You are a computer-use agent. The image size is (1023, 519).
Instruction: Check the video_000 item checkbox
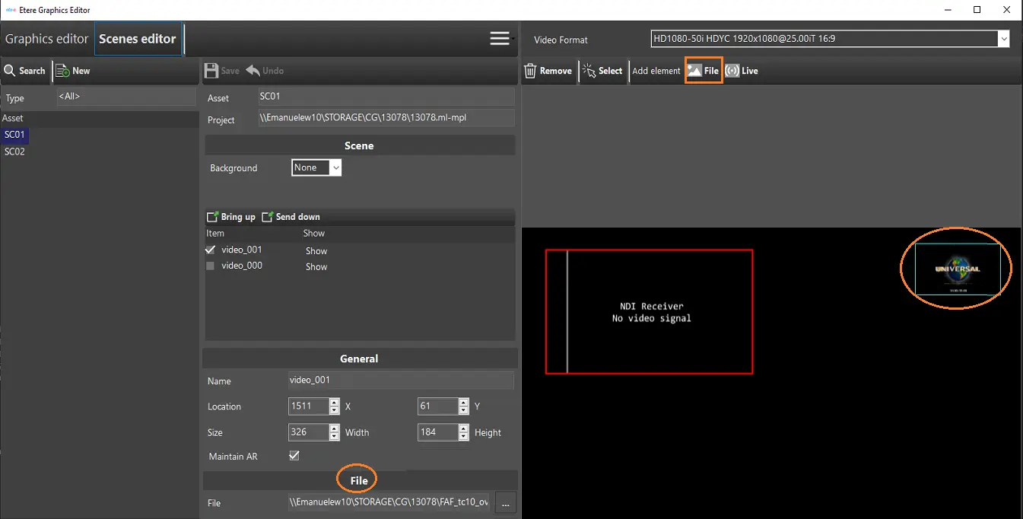pos(211,266)
